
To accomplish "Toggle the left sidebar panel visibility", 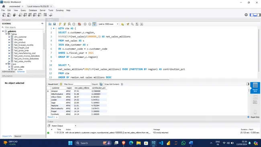I will [251, 15].
